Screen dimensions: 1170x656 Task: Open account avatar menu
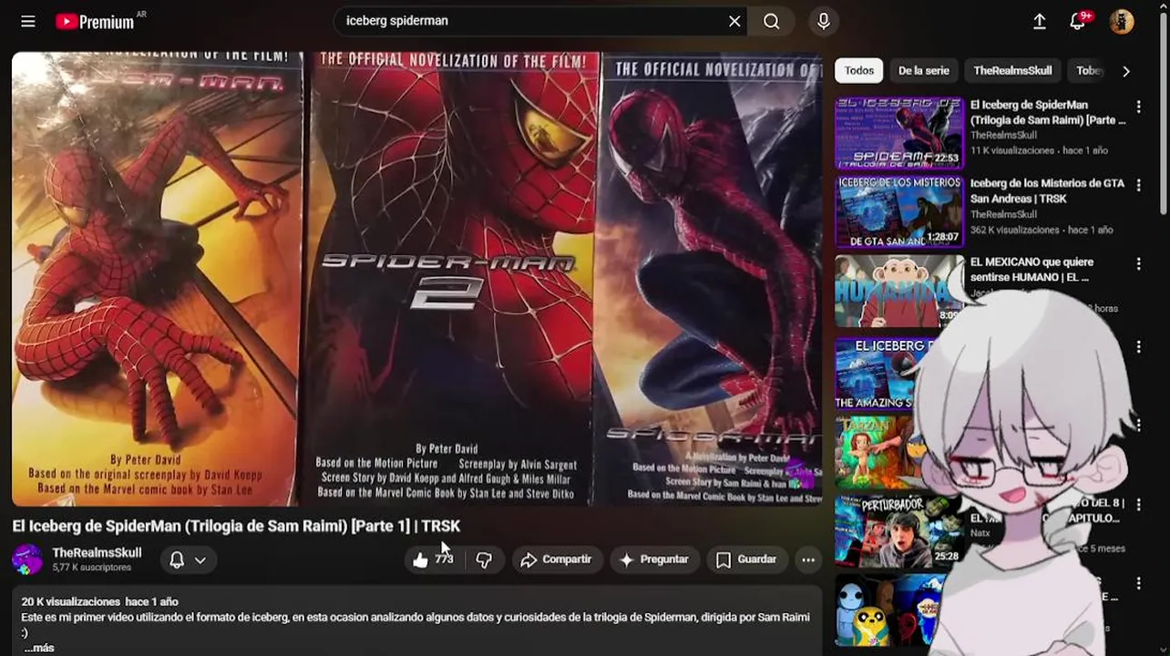tap(1122, 21)
